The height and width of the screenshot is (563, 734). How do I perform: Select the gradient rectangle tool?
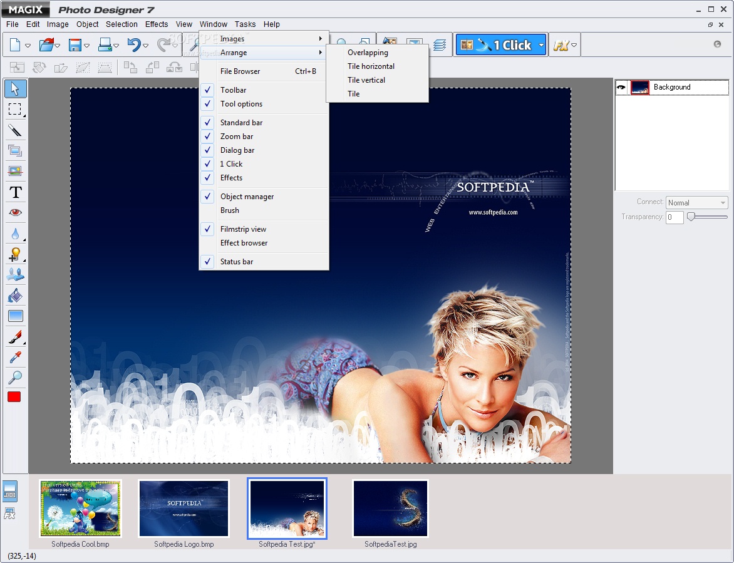tap(15, 316)
